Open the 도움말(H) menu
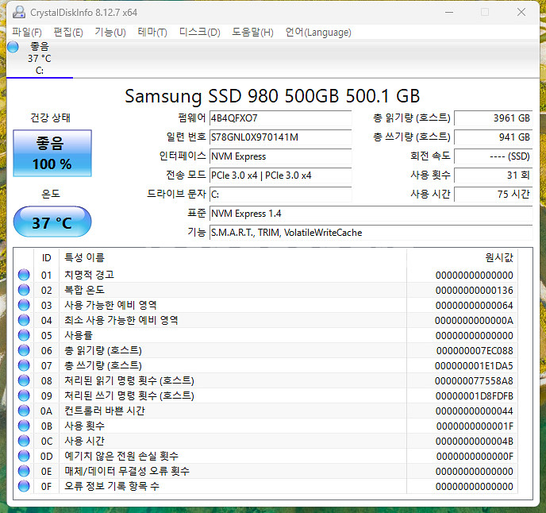 pos(252,33)
